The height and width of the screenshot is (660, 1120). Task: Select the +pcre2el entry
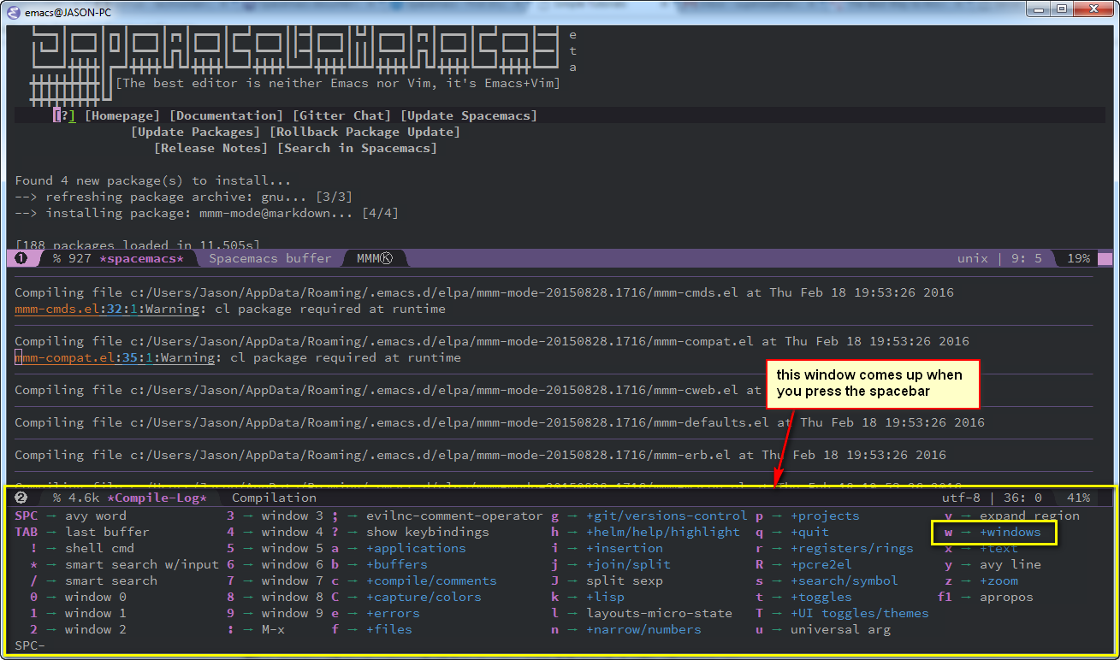(821, 564)
